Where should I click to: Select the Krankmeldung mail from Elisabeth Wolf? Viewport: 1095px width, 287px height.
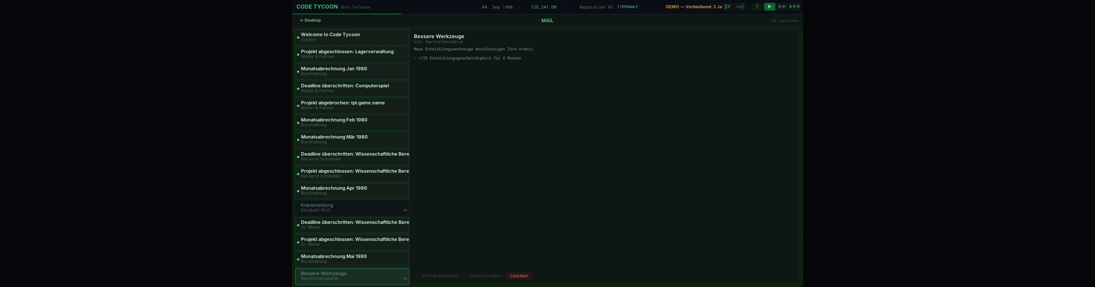click(352, 208)
